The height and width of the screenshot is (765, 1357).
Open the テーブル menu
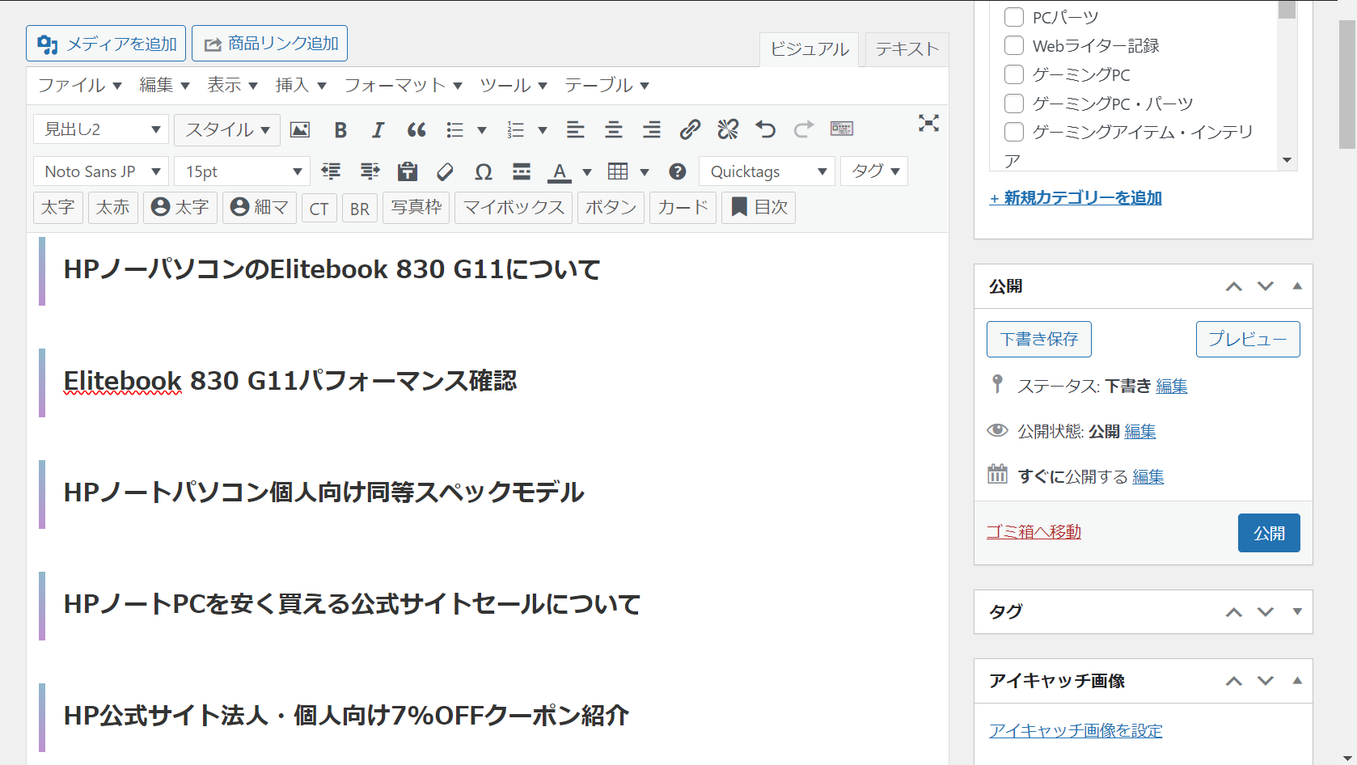607,86
